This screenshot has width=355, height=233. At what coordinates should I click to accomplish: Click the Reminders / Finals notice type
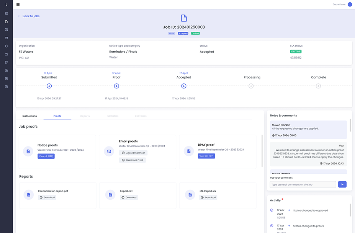point(123,52)
